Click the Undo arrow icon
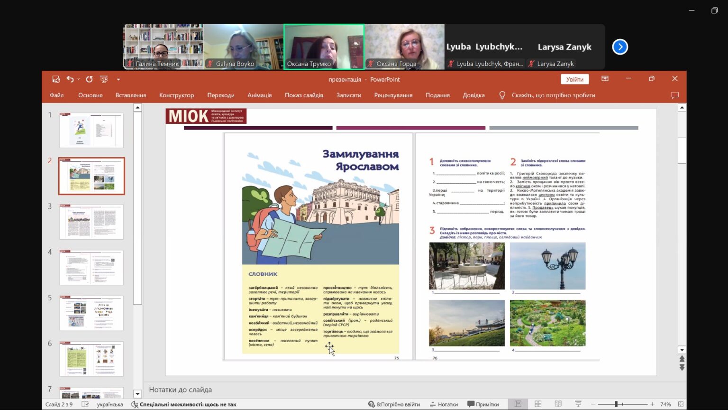Viewport: 728px width, 410px height. 70,79
